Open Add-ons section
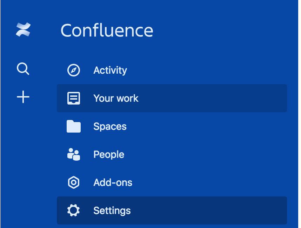 point(172,182)
